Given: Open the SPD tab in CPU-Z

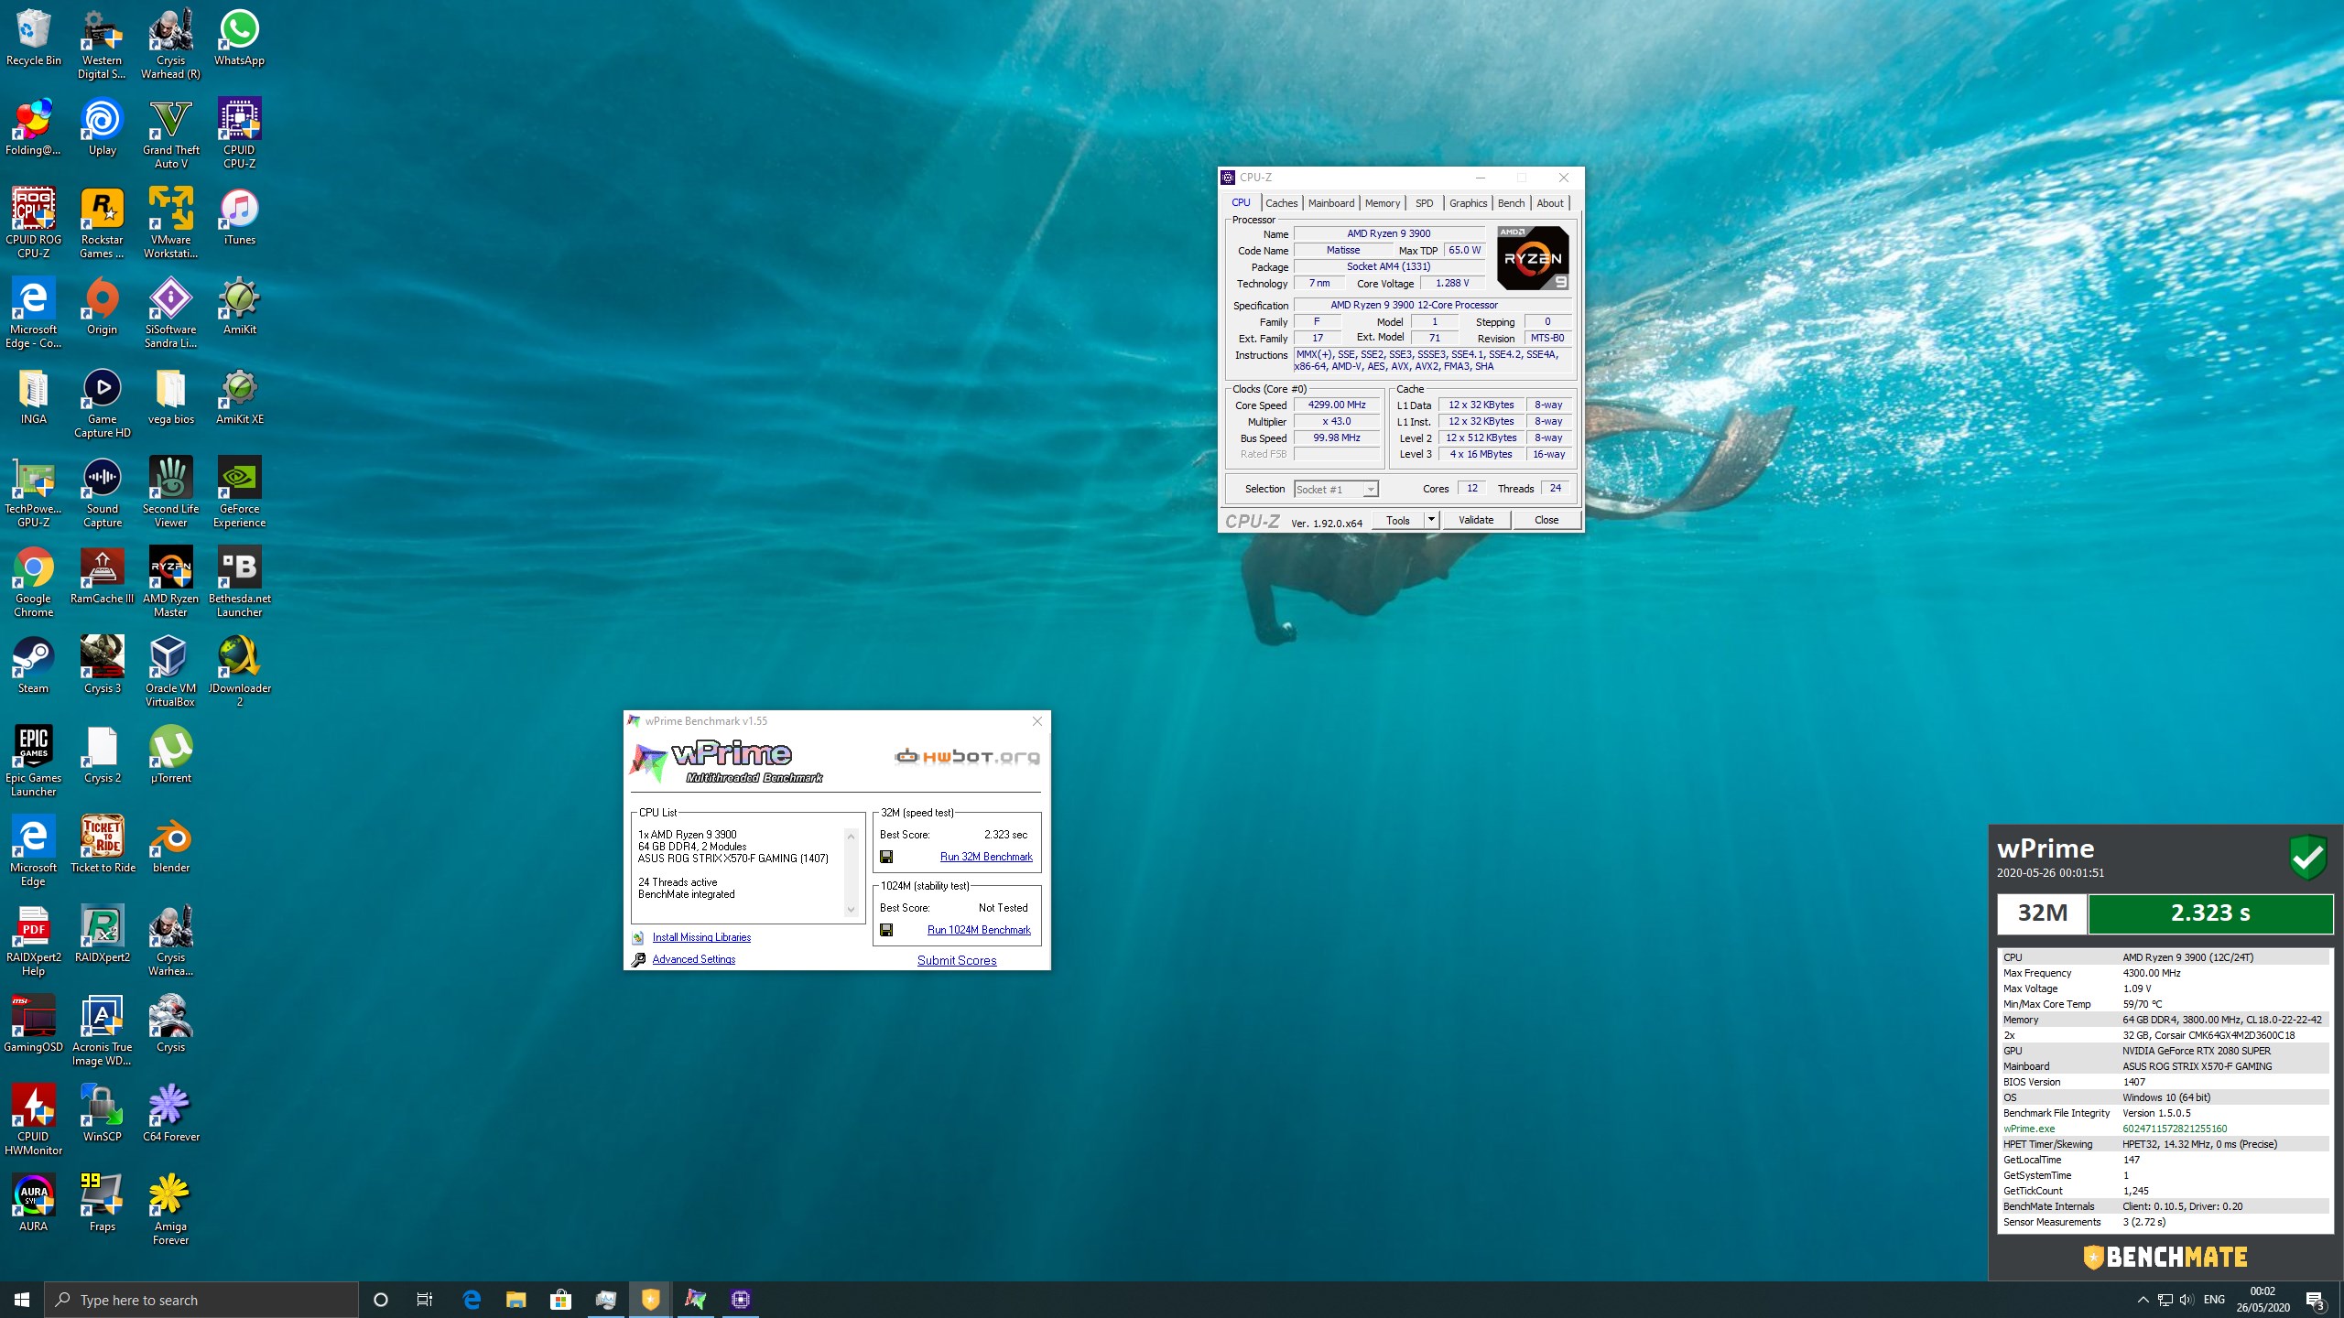Looking at the screenshot, I should [x=1424, y=203].
